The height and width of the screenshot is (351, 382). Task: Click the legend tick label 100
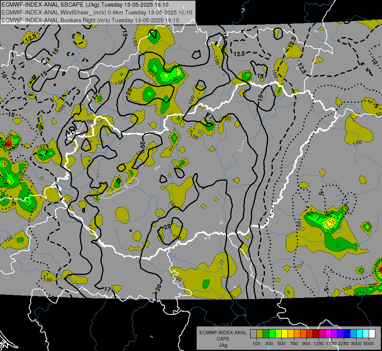[x=256, y=344]
